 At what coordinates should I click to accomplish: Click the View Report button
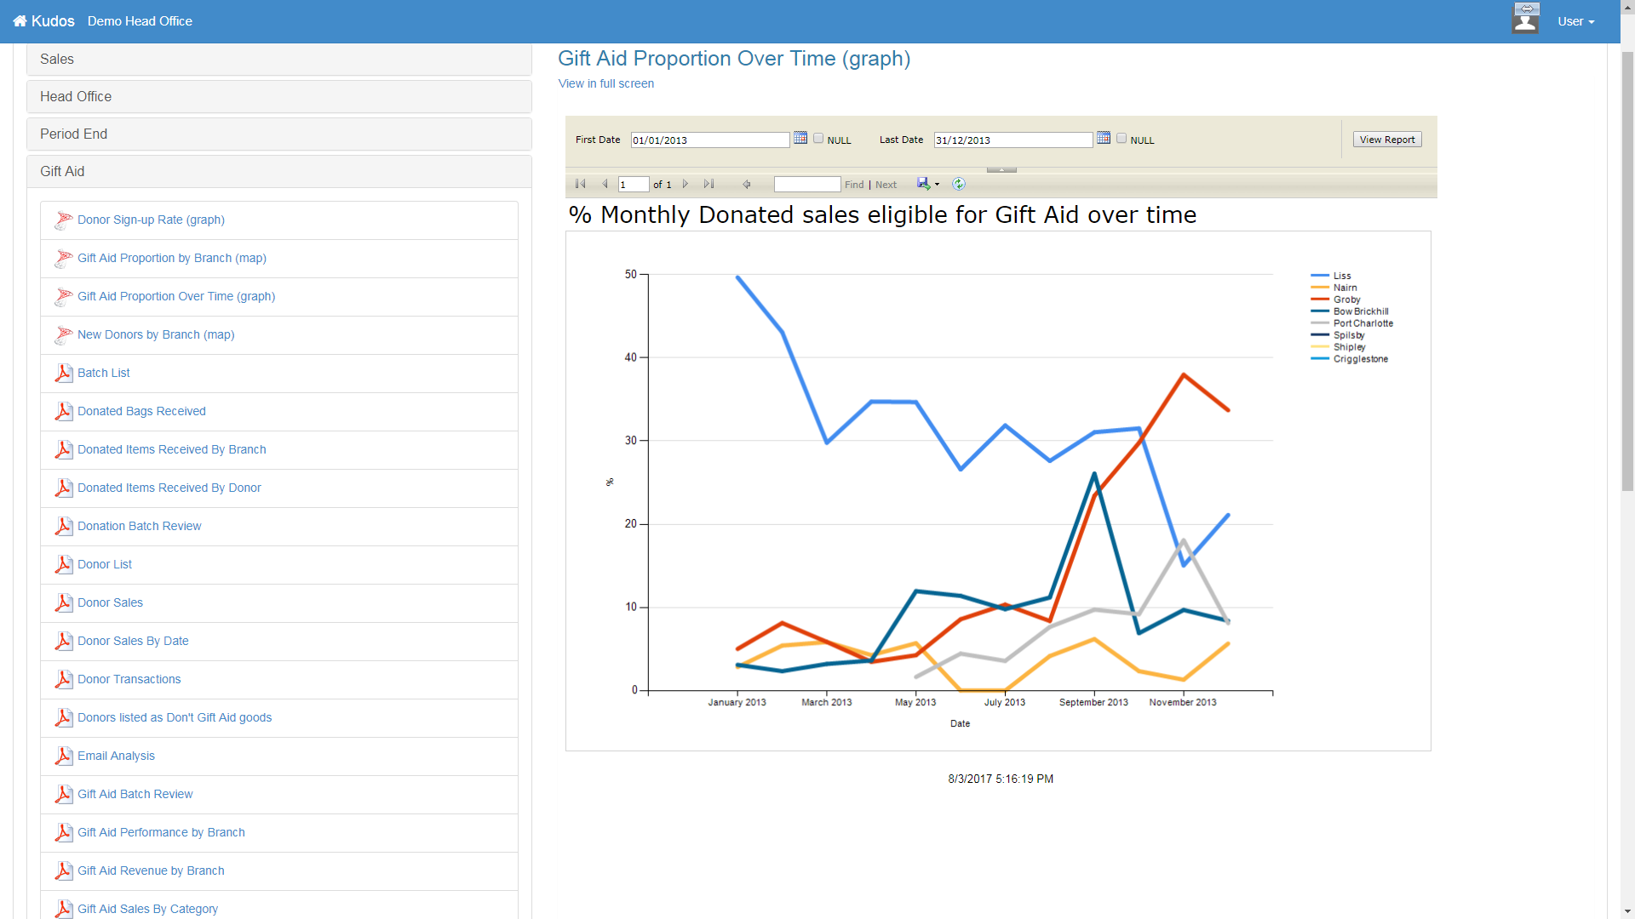click(x=1386, y=140)
